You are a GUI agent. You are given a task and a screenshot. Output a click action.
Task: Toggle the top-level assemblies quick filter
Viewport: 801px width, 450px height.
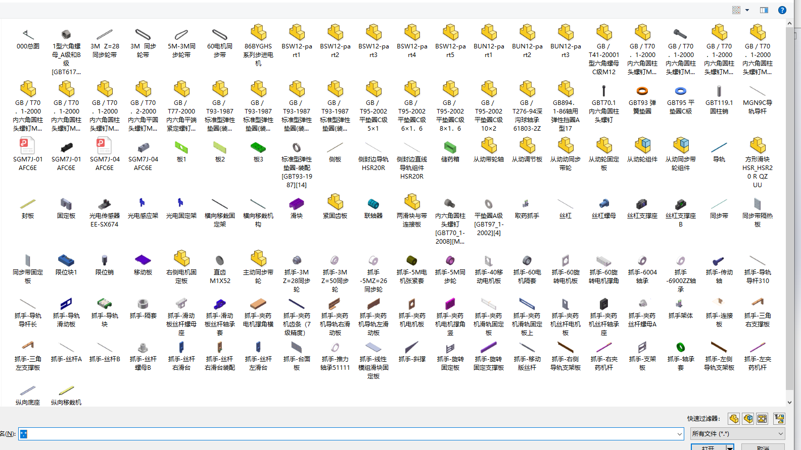(x=779, y=419)
